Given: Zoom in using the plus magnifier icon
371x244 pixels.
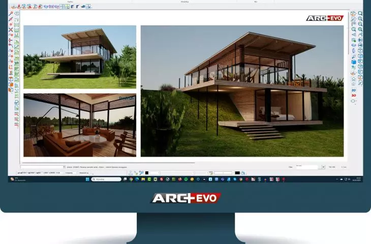Looking at the screenshot, I should (x=360, y=19).
